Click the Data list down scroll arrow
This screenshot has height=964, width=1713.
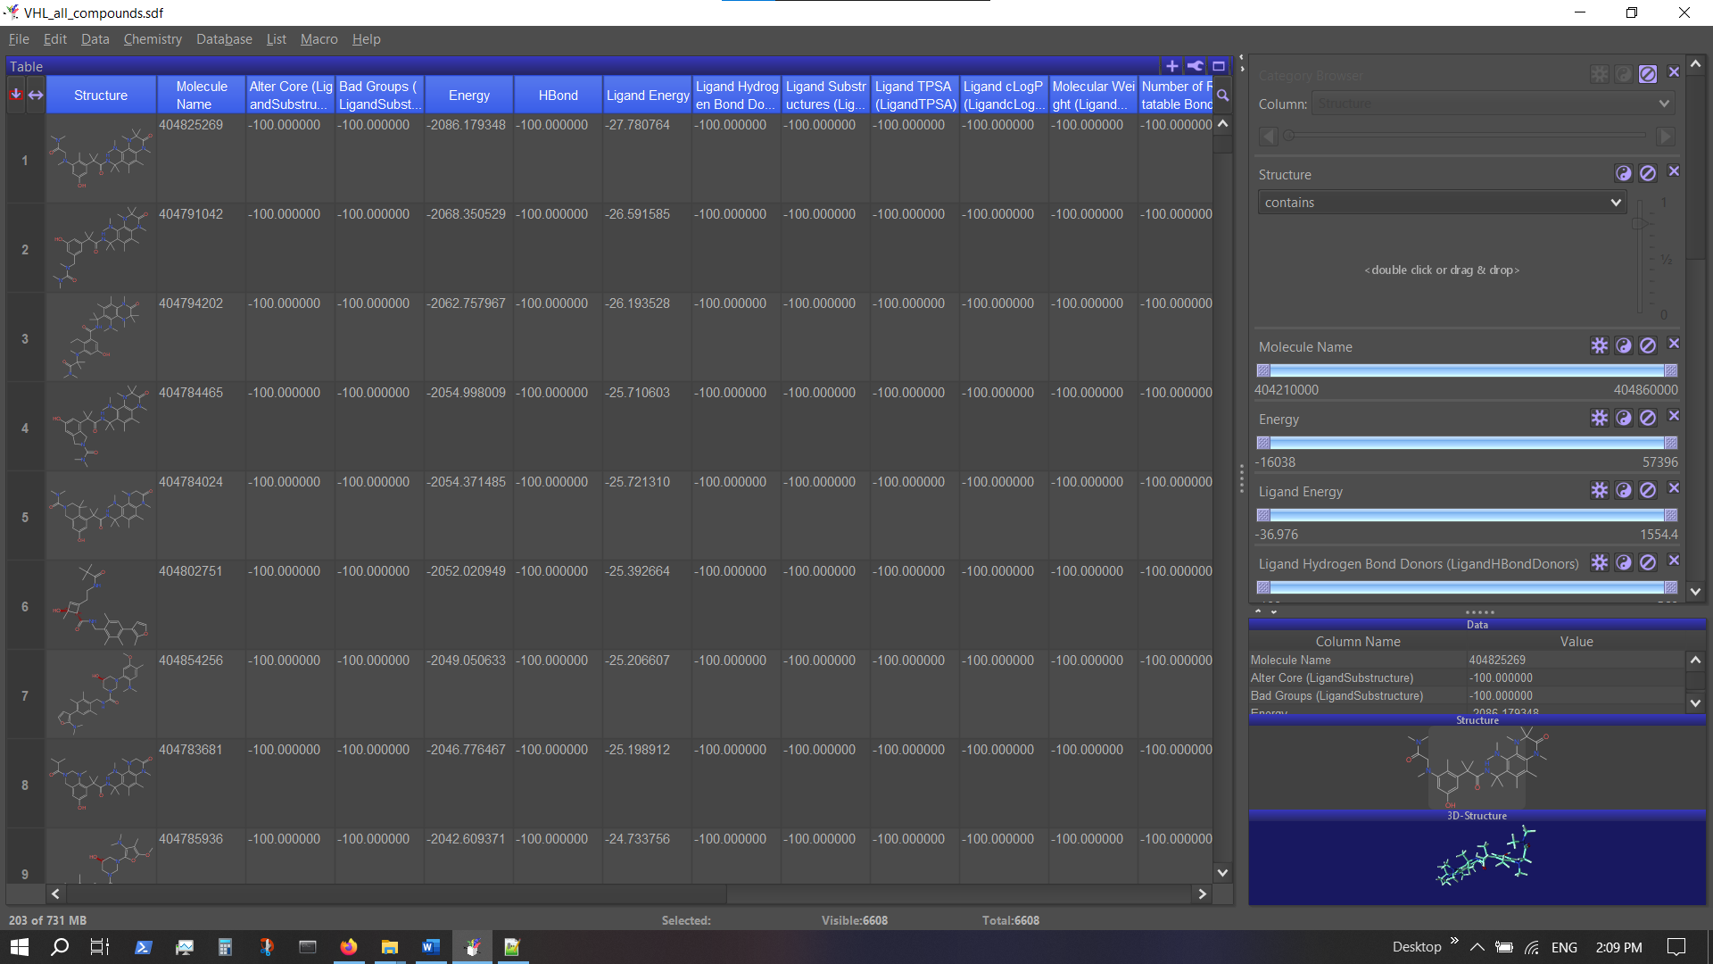[x=1695, y=703]
